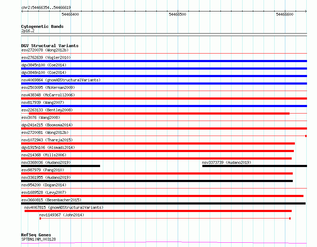Click the esv3076 (Wang2008) label
Image resolution: width=317 pixels, height=247 pixels.
(x=41, y=117)
